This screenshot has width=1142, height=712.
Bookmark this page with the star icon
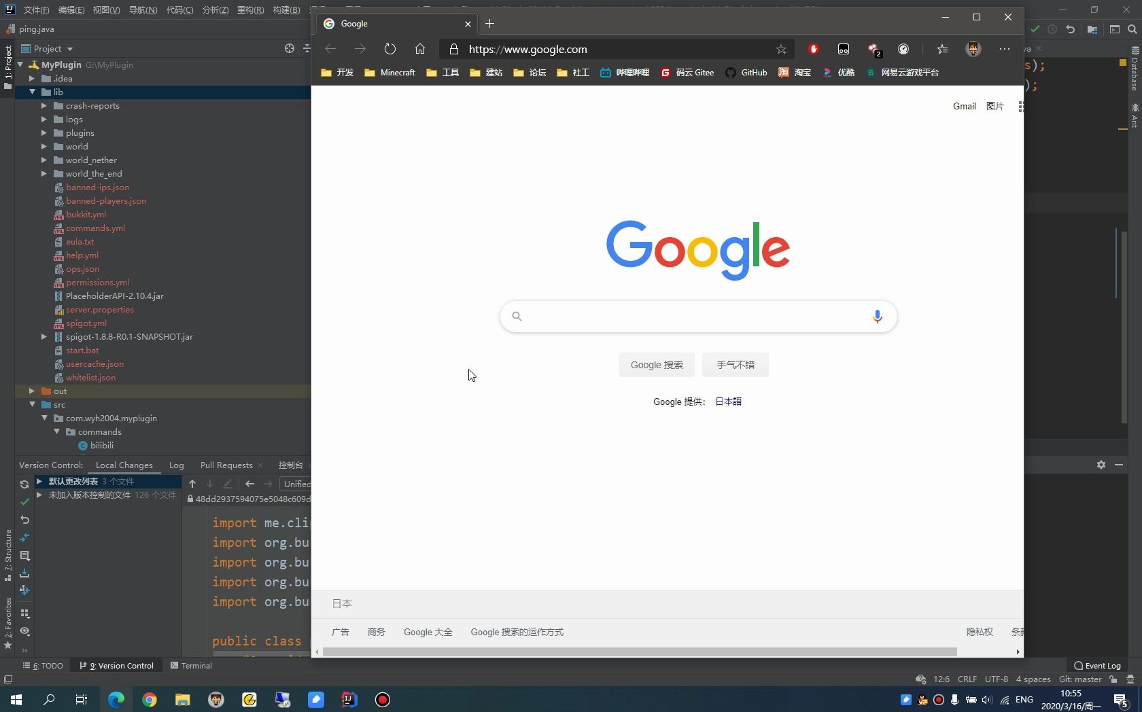781,49
